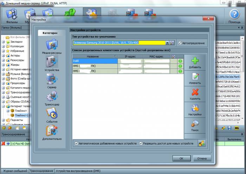Open the Медиа-ресурсы category
246x174 pixels.
tap(52, 46)
